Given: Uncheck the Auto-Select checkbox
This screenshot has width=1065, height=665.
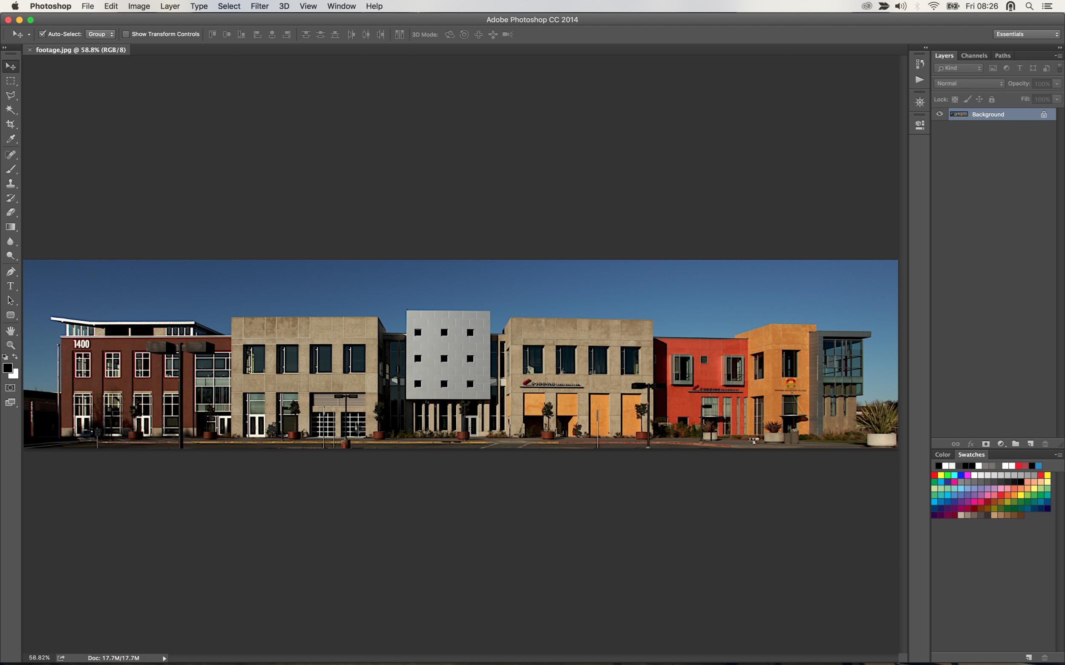Looking at the screenshot, I should click(42, 34).
